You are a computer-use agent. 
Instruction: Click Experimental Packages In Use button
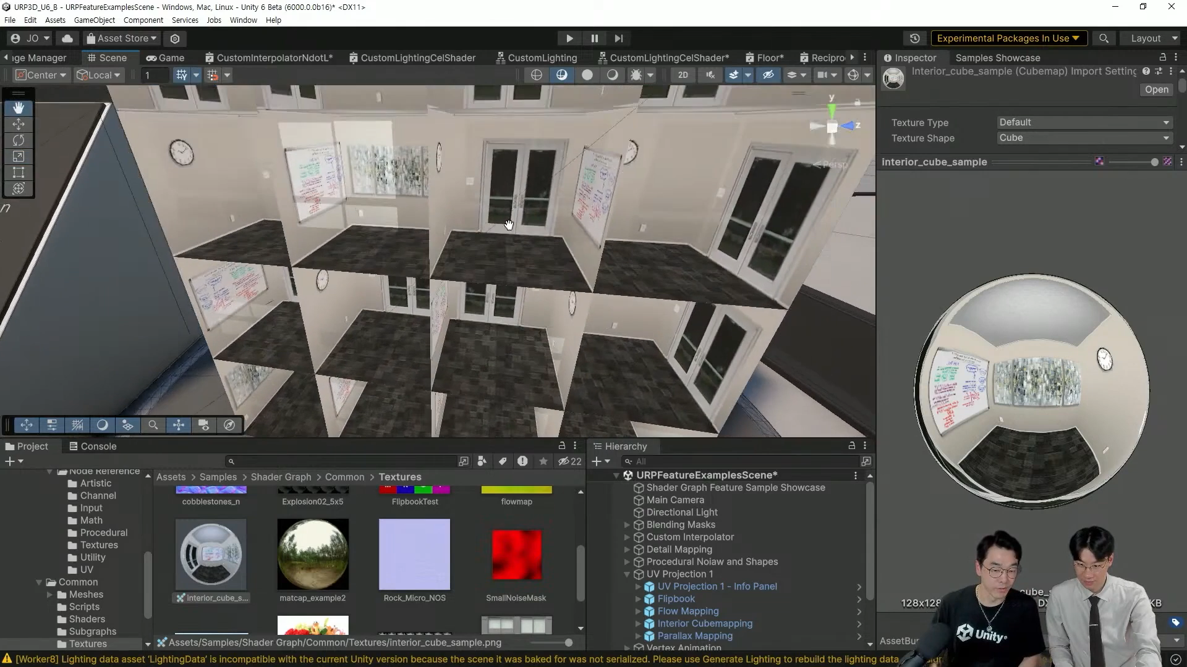click(1008, 38)
